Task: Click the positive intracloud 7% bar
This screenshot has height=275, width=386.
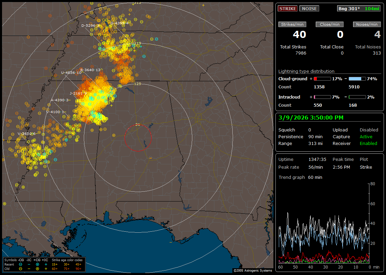Action: point(322,97)
